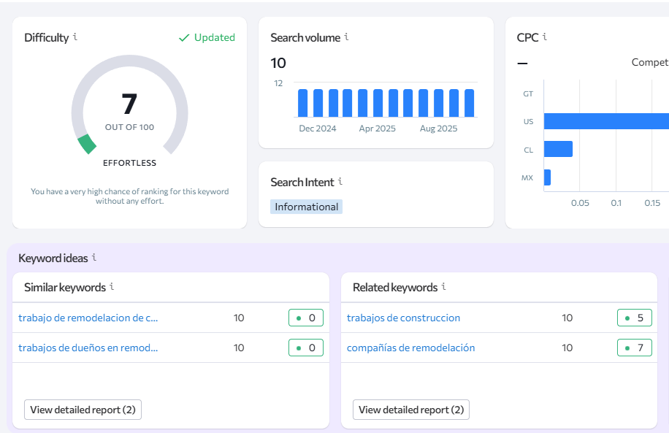Open View detailed report under Related keywords

coord(411,410)
